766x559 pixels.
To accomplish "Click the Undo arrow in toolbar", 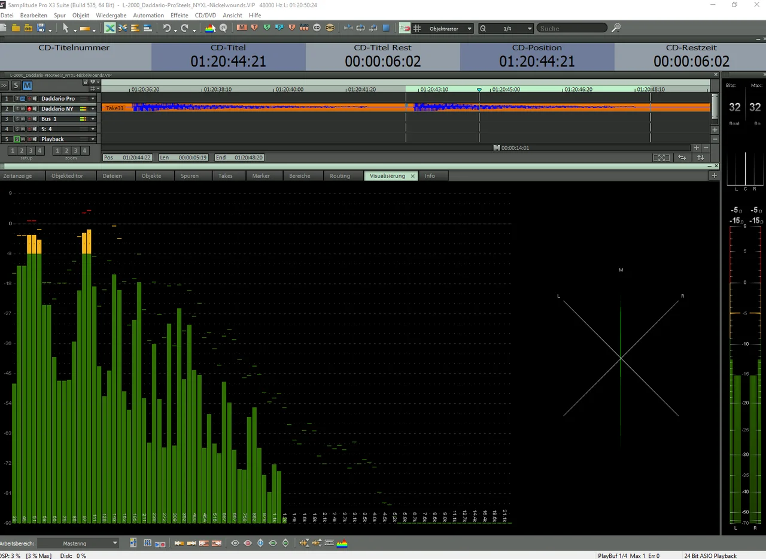I will click(166, 28).
